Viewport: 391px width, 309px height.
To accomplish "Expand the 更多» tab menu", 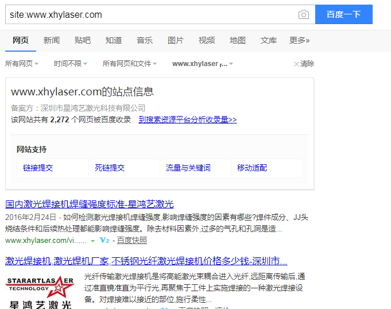I will 299,40.
